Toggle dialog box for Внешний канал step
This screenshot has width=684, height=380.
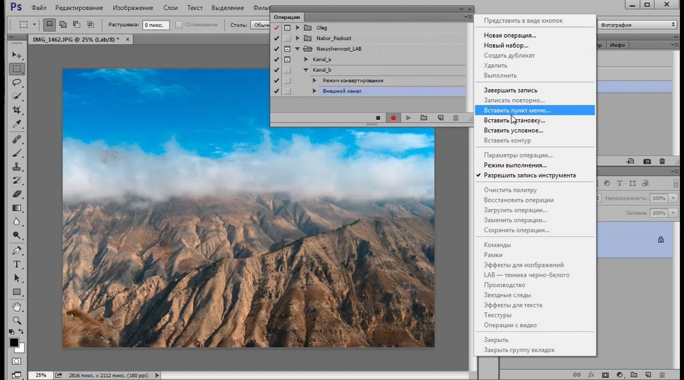(287, 91)
